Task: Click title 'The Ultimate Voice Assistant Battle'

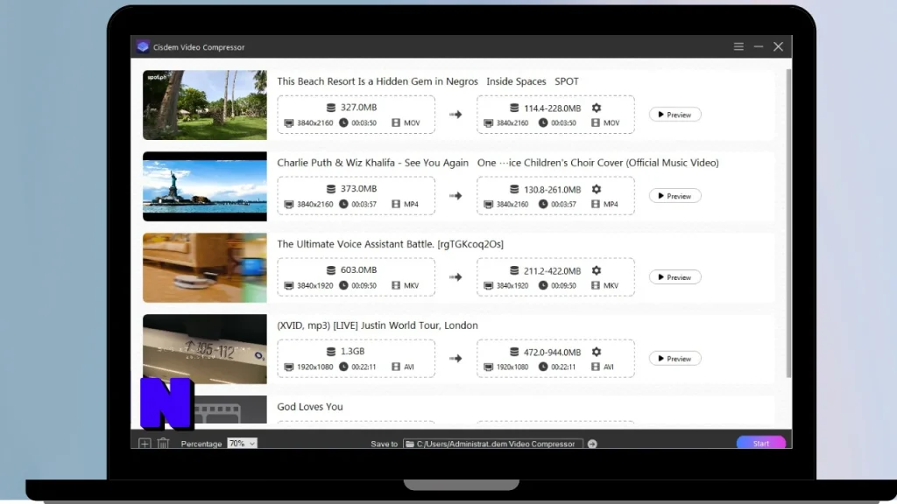Action: 356,244
